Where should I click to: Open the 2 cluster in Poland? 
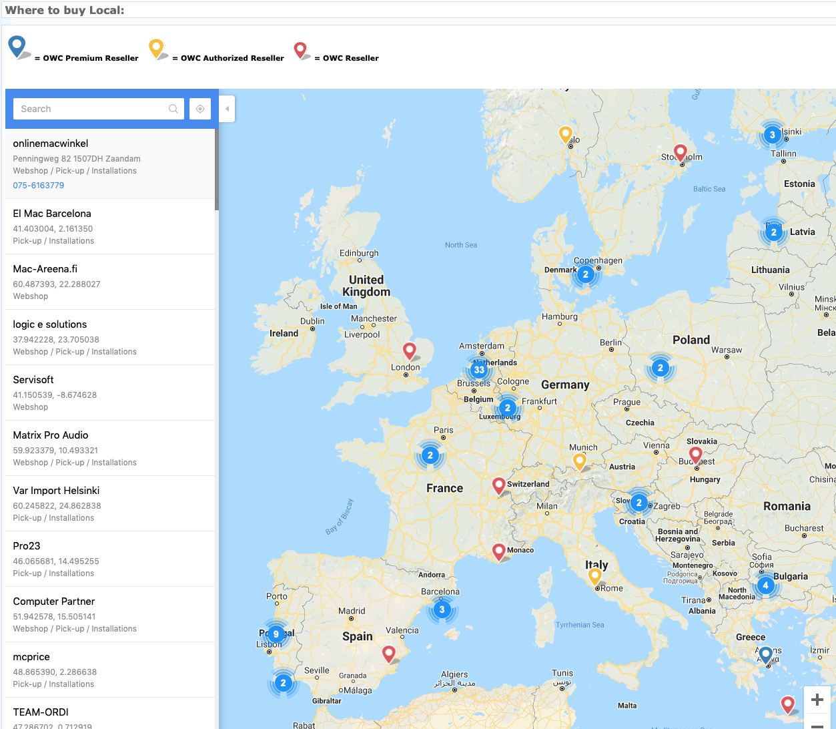[661, 368]
